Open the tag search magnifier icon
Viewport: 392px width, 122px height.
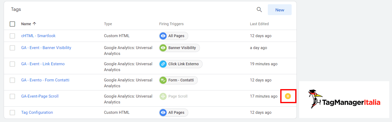pos(259,10)
